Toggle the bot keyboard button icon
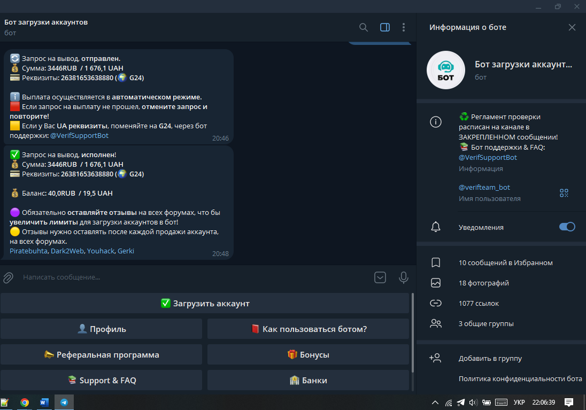 (x=380, y=277)
